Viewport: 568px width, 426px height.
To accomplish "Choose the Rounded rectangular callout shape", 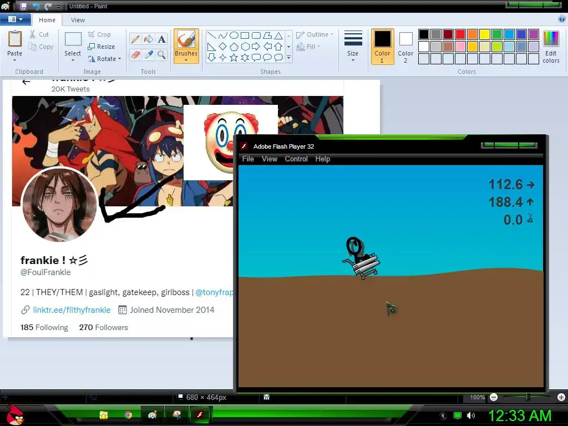I will pos(256,58).
